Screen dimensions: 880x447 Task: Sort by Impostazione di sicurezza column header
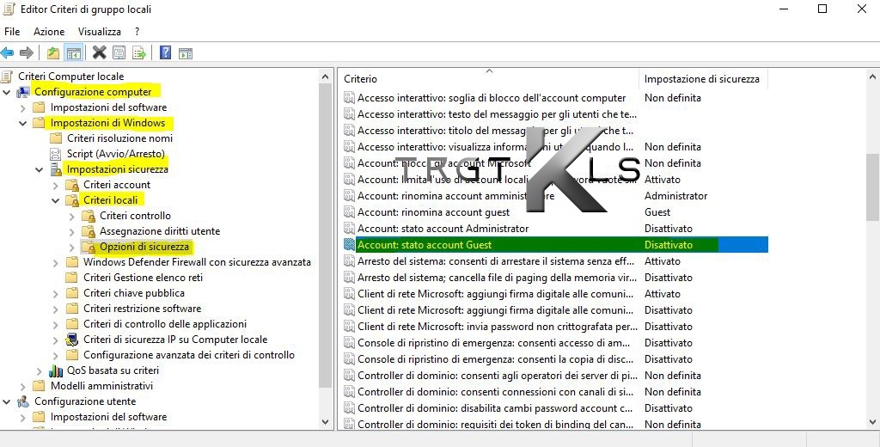[x=701, y=79]
